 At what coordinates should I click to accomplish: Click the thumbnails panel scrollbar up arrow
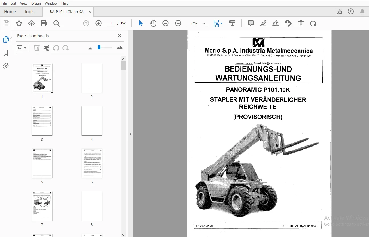click(x=123, y=59)
